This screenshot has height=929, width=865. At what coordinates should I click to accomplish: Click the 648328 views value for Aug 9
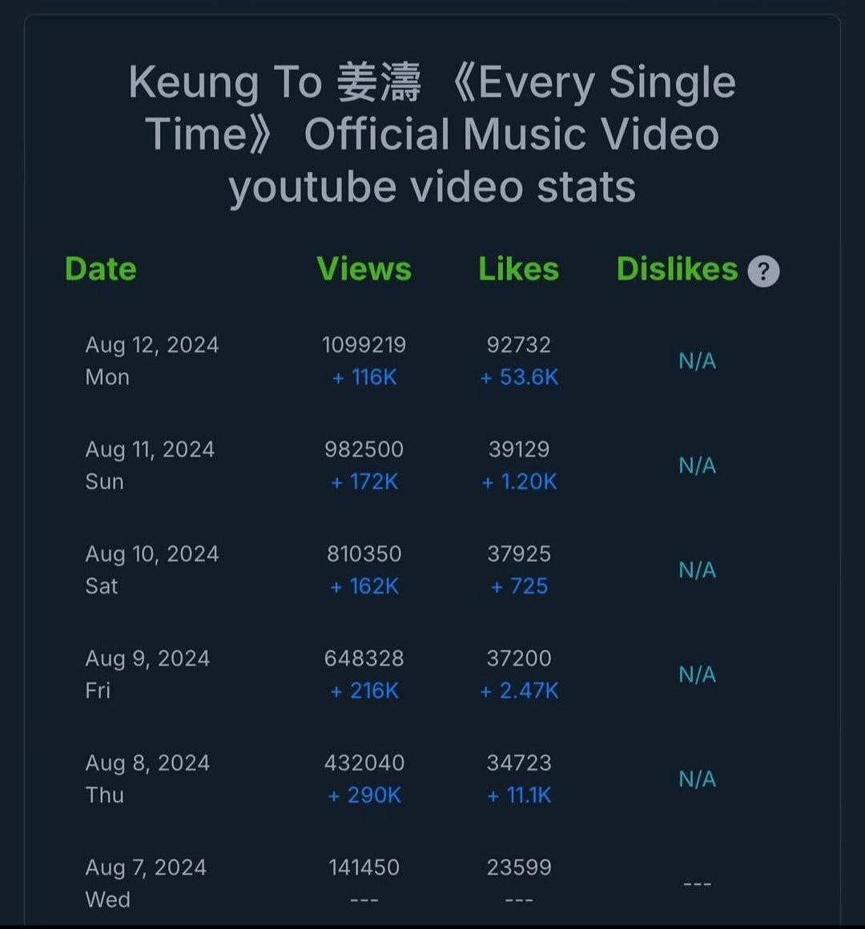(x=364, y=658)
